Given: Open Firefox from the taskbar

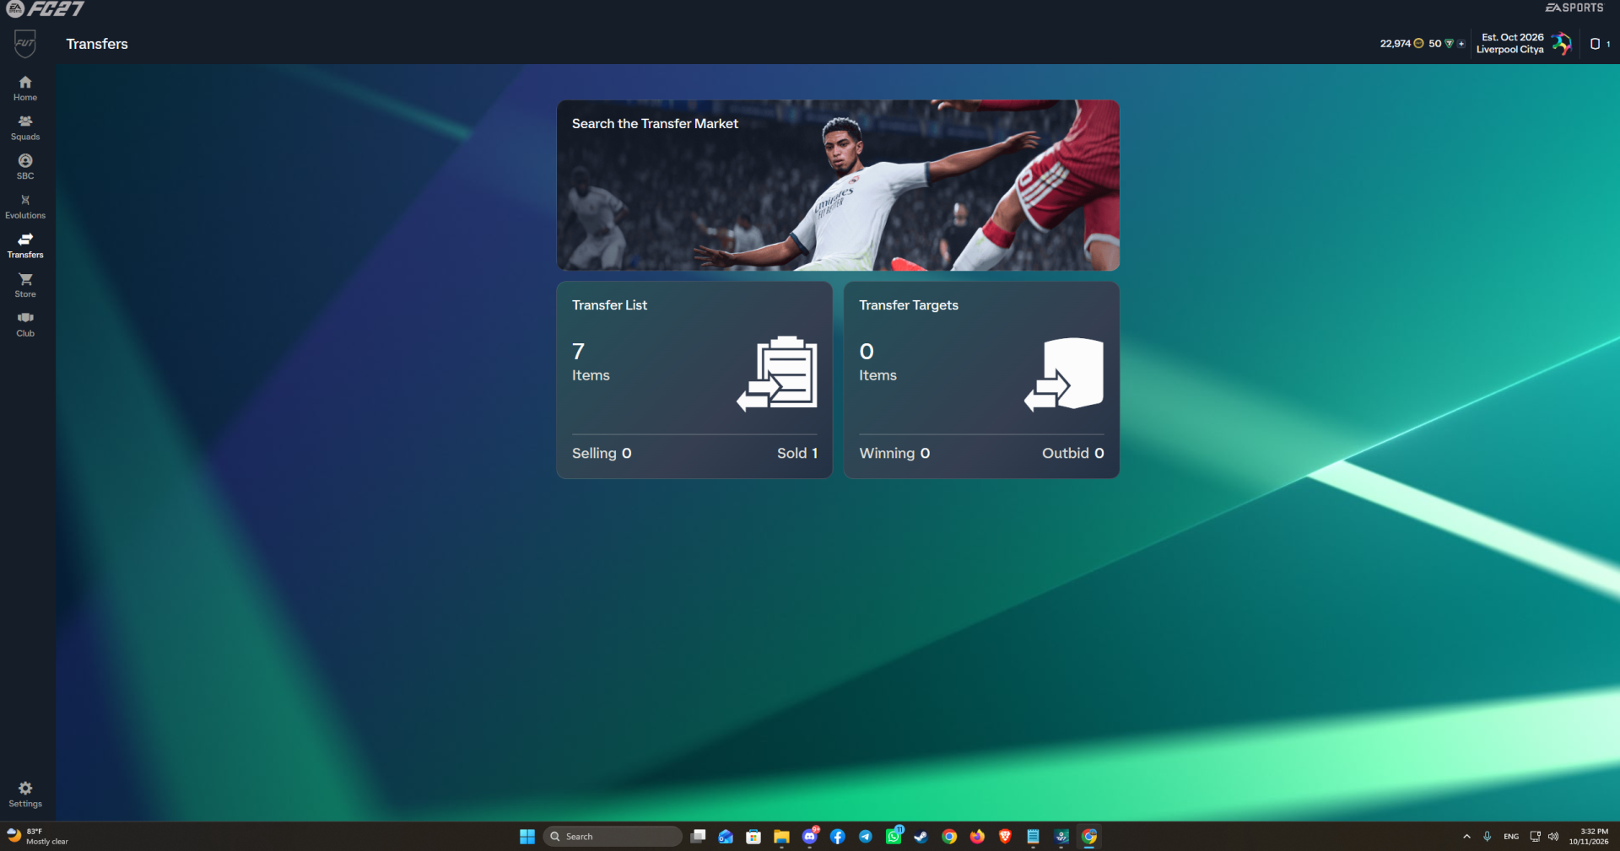Looking at the screenshot, I should (977, 837).
